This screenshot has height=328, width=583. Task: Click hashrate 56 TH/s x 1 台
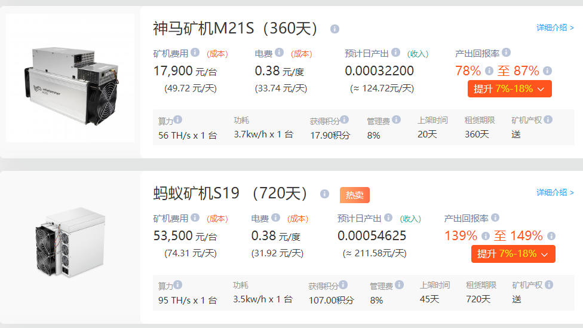(188, 136)
